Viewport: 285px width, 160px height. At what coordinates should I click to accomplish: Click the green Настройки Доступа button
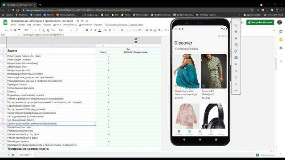[260, 22]
